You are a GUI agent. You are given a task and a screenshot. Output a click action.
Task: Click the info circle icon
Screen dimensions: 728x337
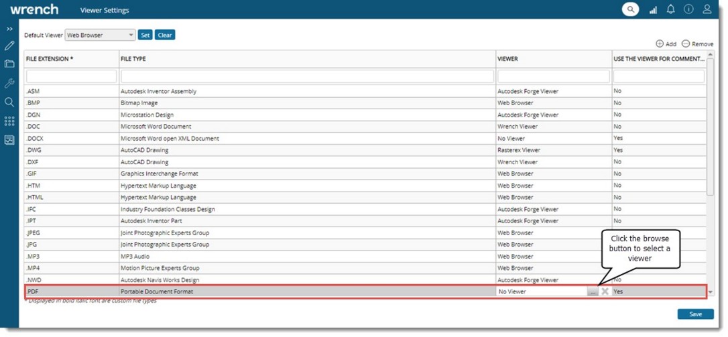pos(688,9)
